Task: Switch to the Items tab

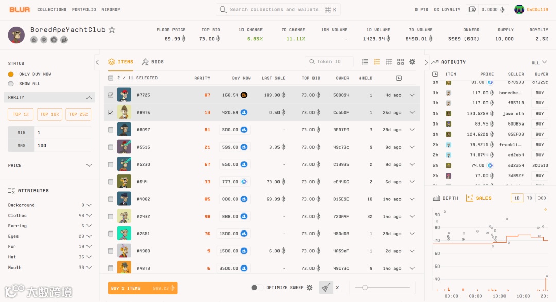Action: (120, 62)
